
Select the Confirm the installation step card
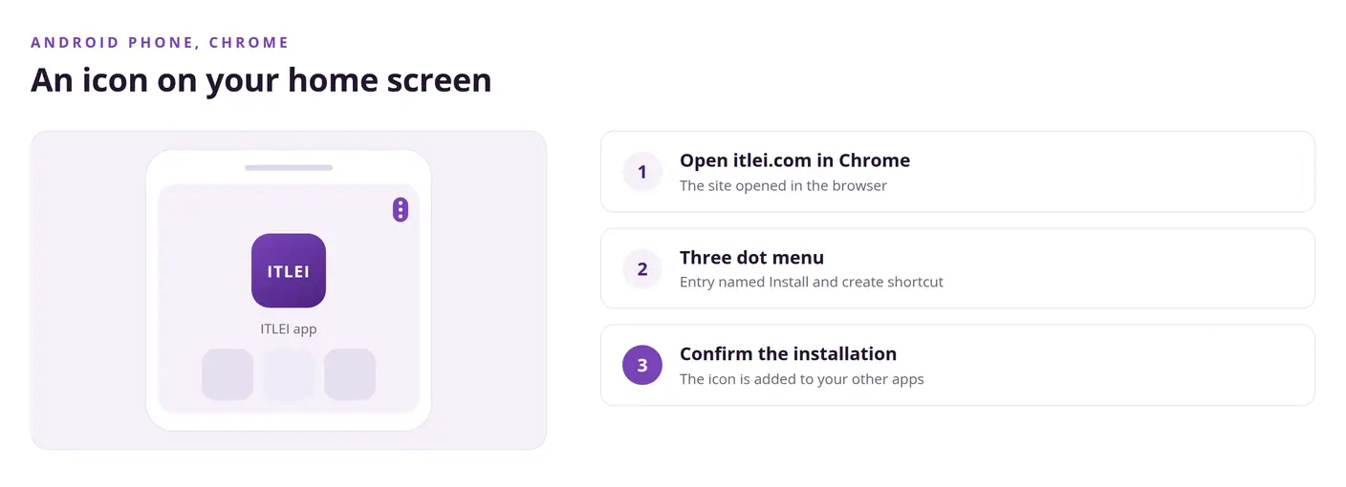pyautogui.click(x=958, y=365)
